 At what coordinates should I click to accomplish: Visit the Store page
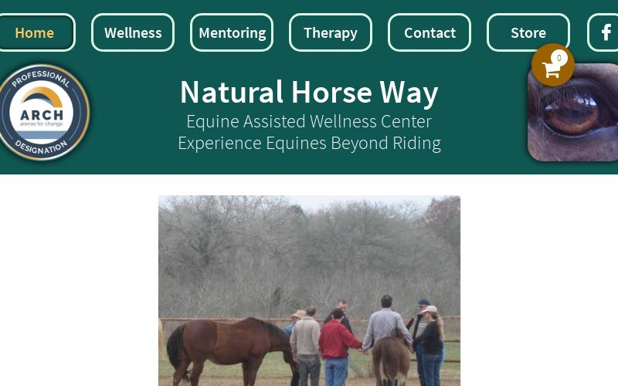[528, 32]
